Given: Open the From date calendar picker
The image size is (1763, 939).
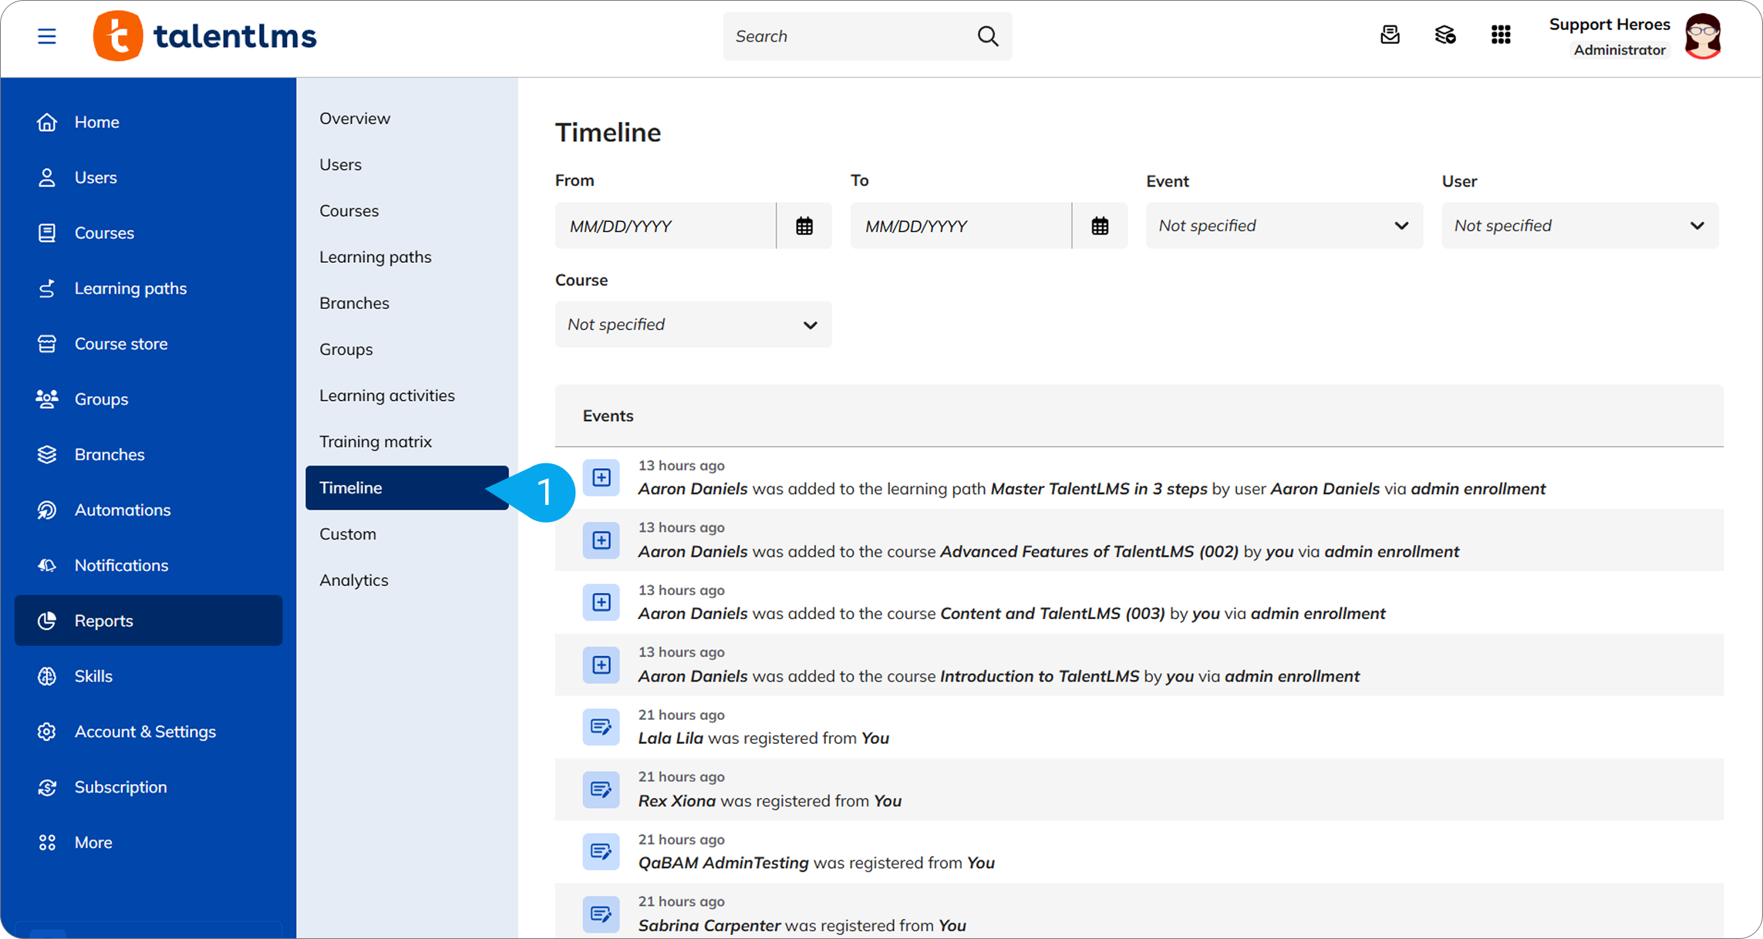Looking at the screenshot, I should click(804, 226).
